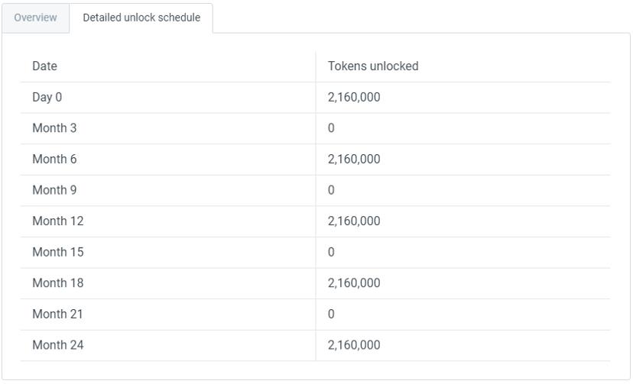Viewport: 633px width, 384px height.
Task: Click the tokens value in Month 24 row
Action: pyautogui.click(x=354, y=345)
